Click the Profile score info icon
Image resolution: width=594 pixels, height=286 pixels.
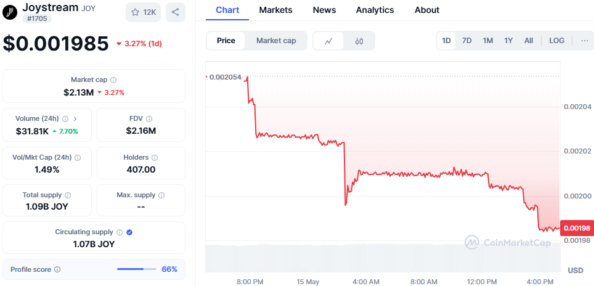point(57,269)
